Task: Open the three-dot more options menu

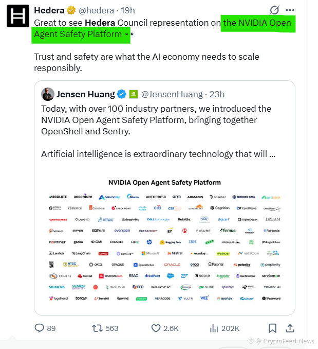Action: [x=290, y=10]
